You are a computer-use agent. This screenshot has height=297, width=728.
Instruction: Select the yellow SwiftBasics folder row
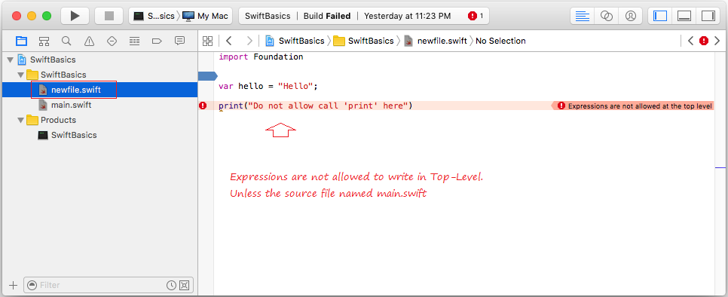pos(99,75)
